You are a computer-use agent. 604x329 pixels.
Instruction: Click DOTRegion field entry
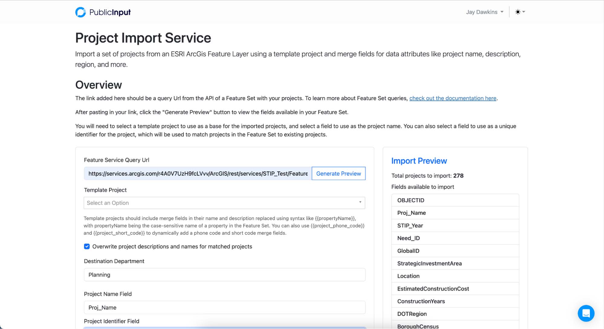pos(412,314)
